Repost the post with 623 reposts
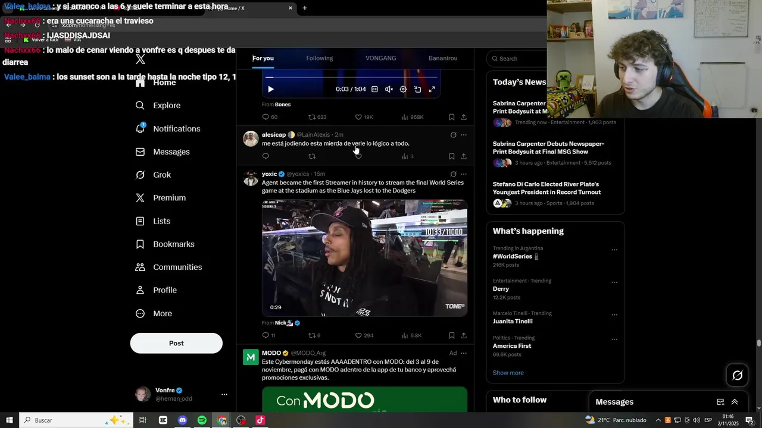 [x=317, y=117]
